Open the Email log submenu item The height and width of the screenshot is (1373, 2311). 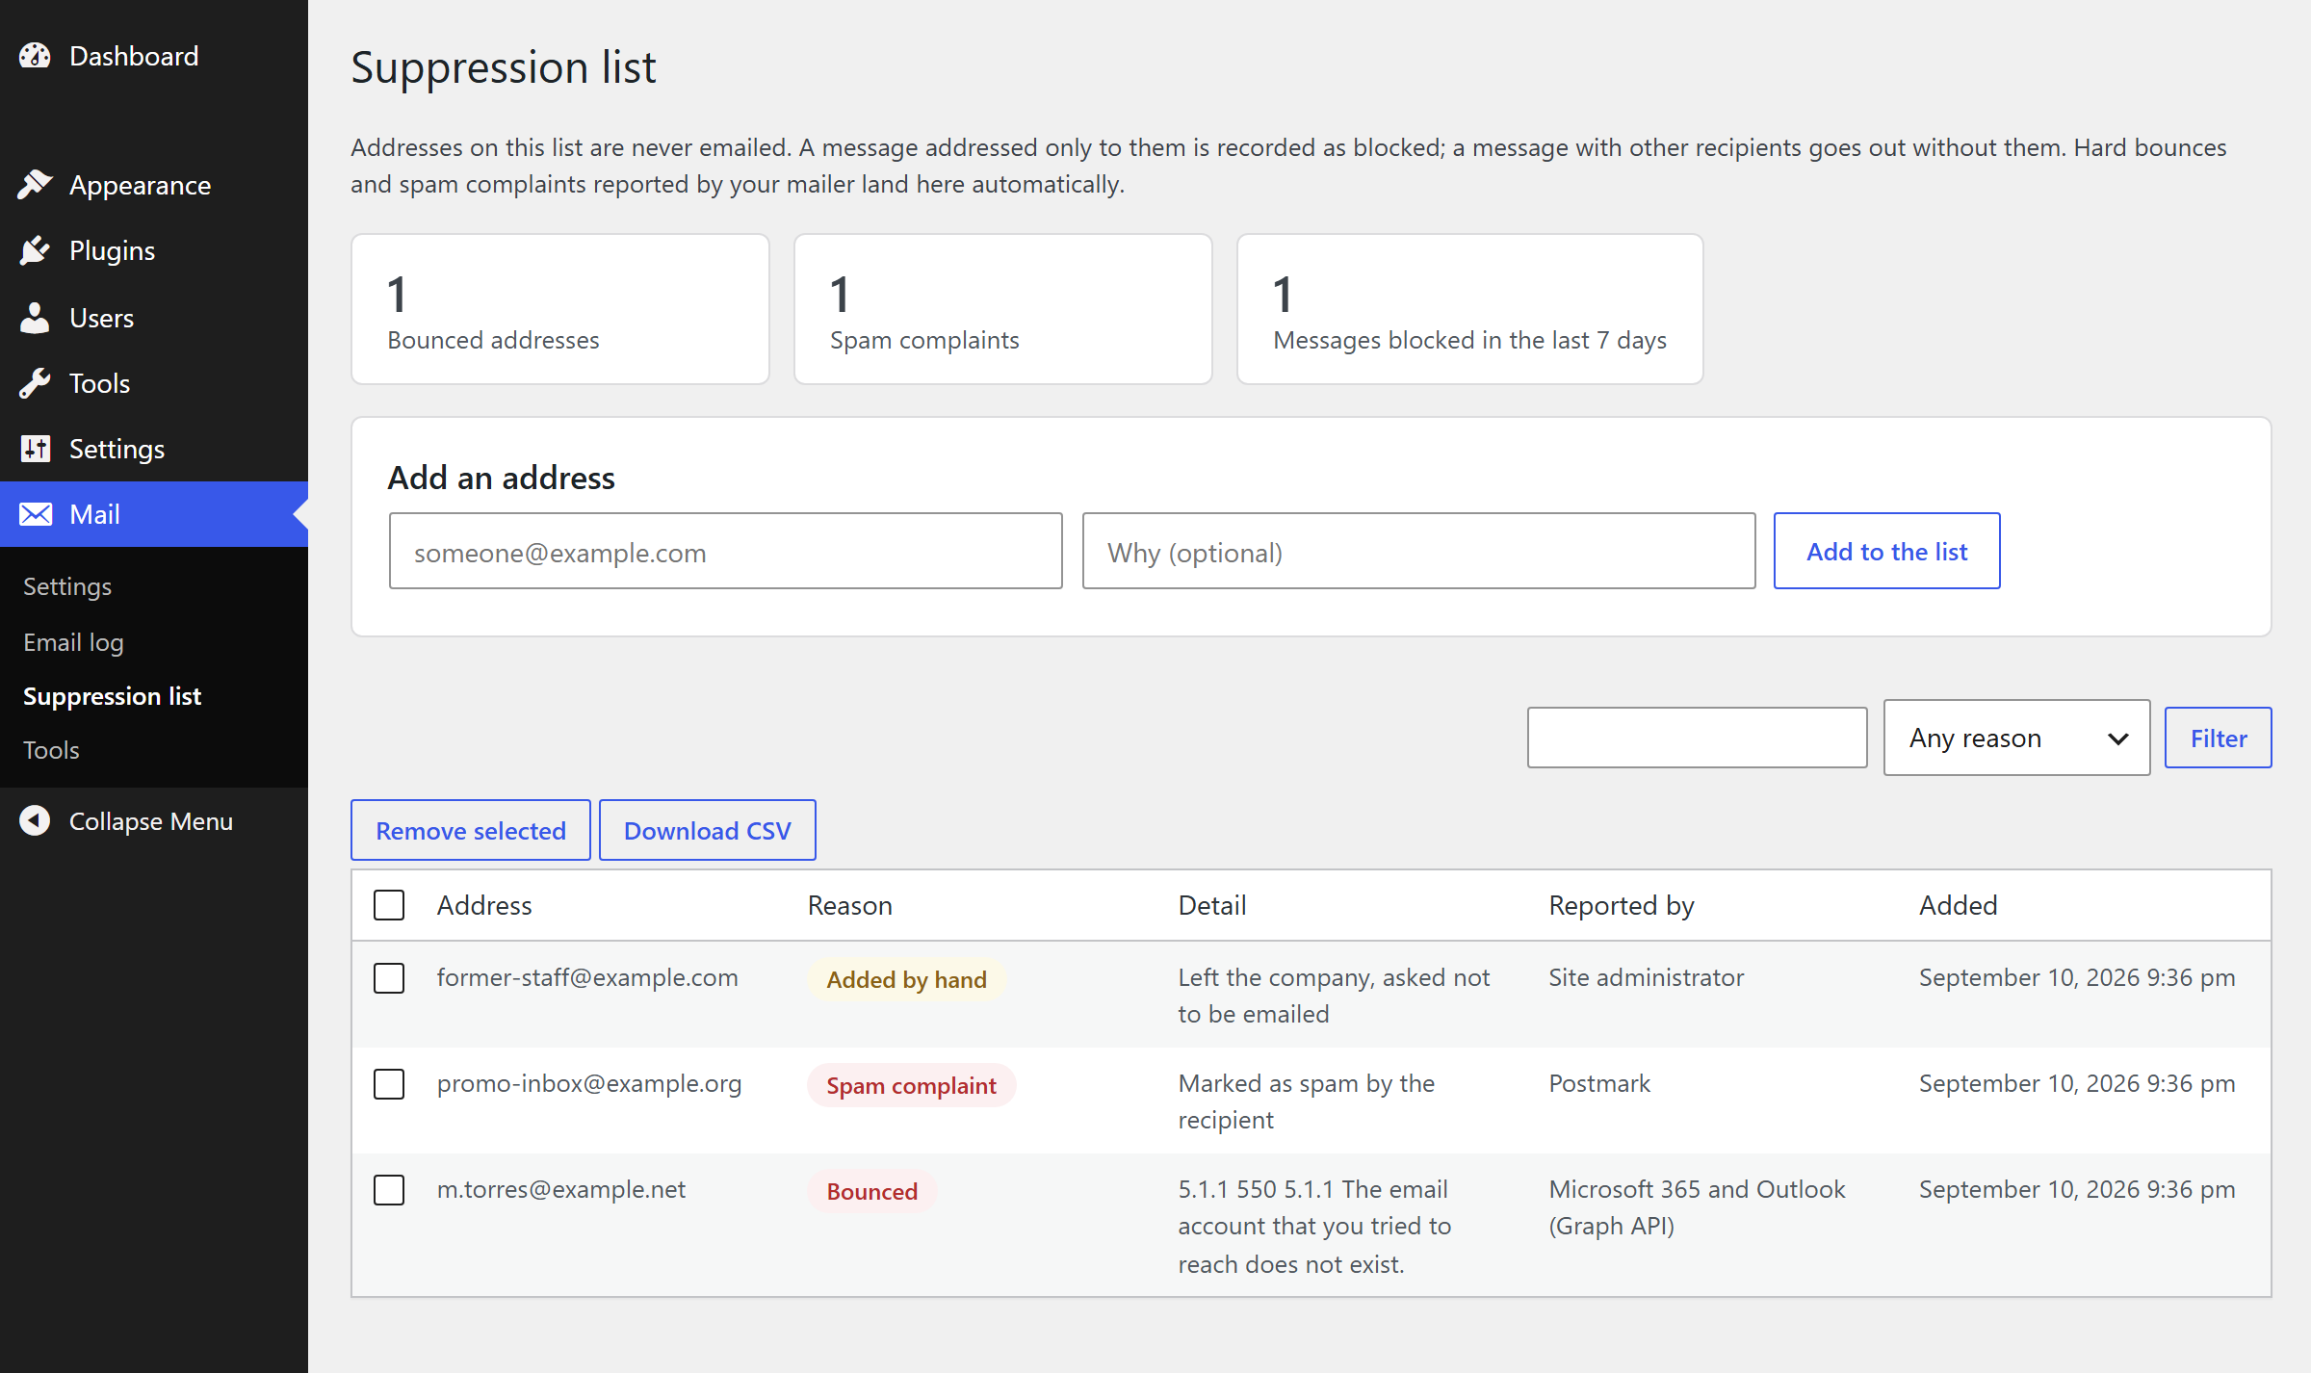[x=73, y=642]
